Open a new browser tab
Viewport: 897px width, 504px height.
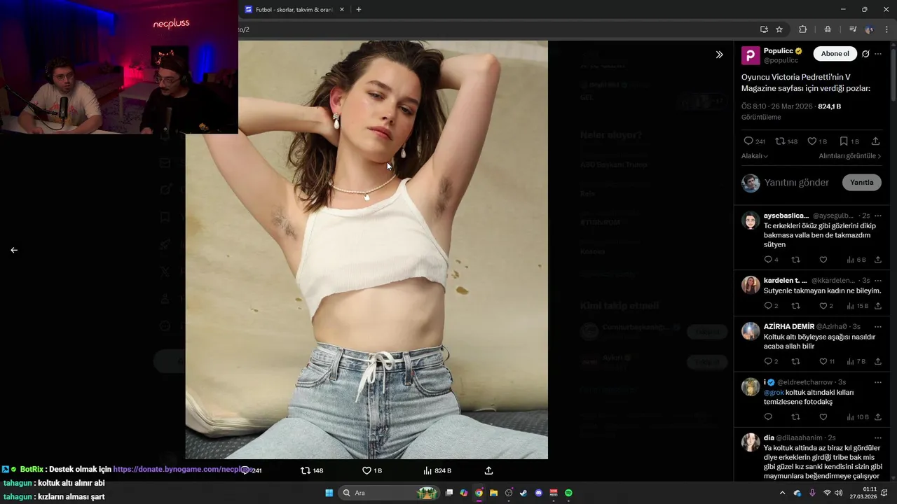(359, 10)
